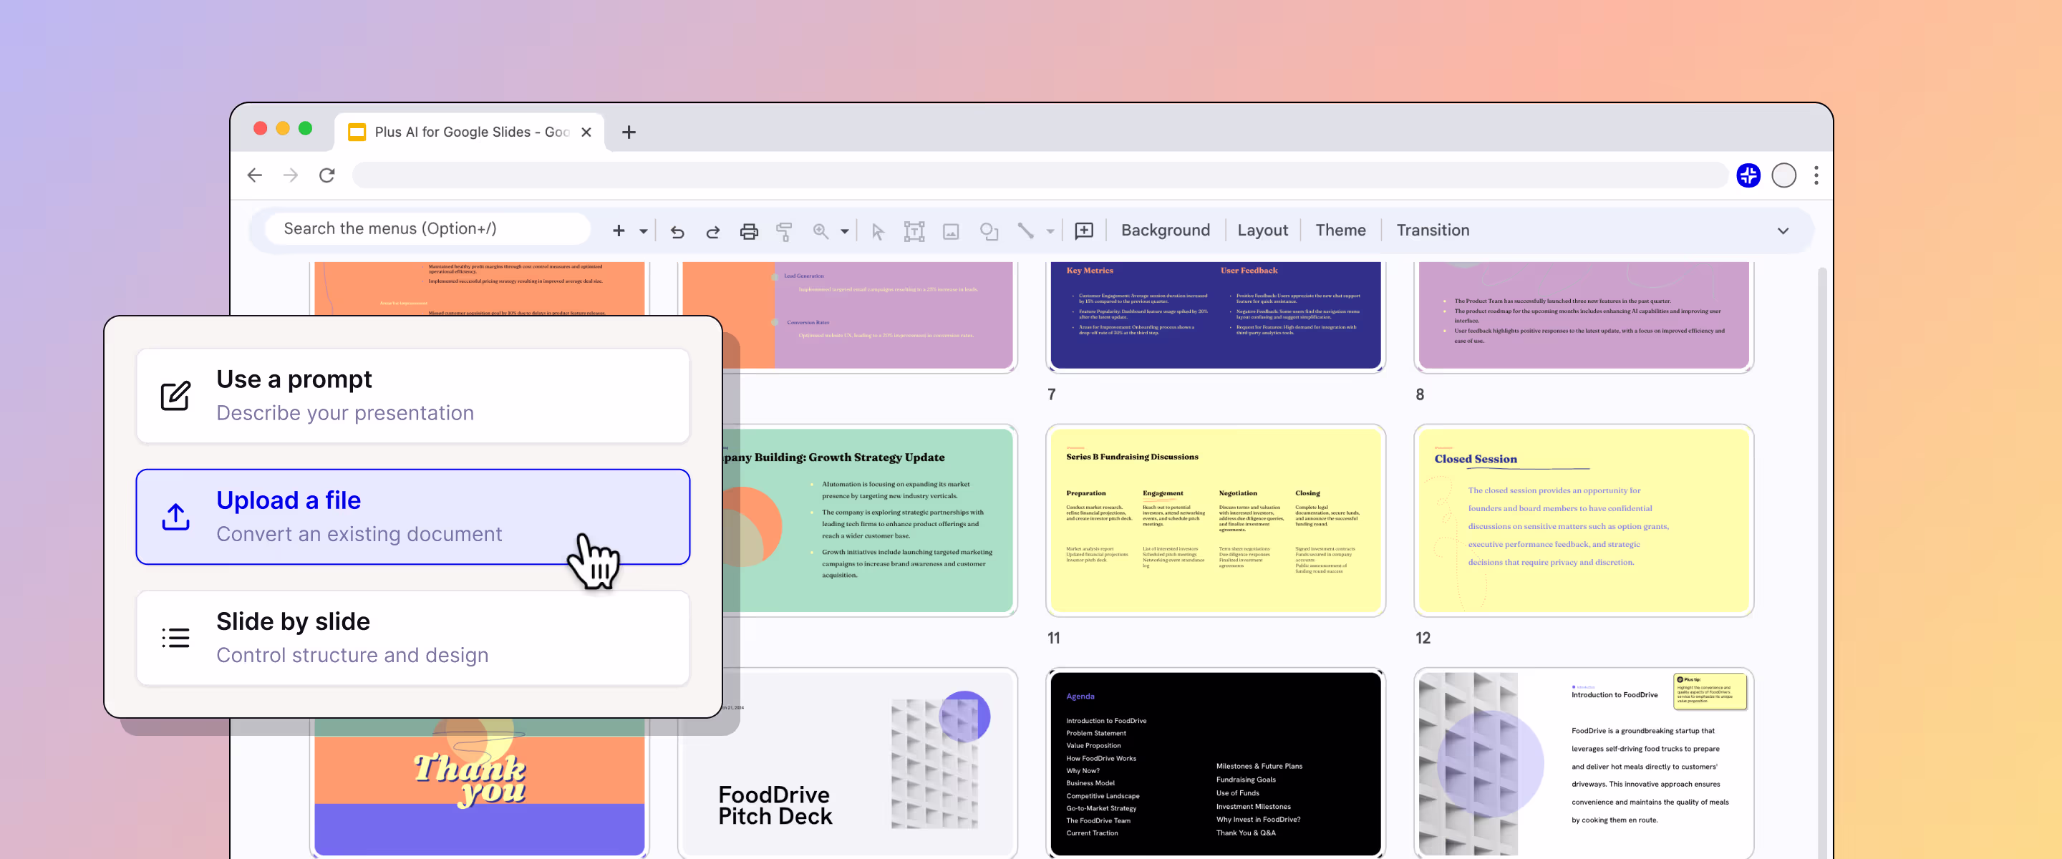2062x859 pixels.
Task: Choose the Slide by slide option
Action: pyautogui.click(x=413, y=638)
